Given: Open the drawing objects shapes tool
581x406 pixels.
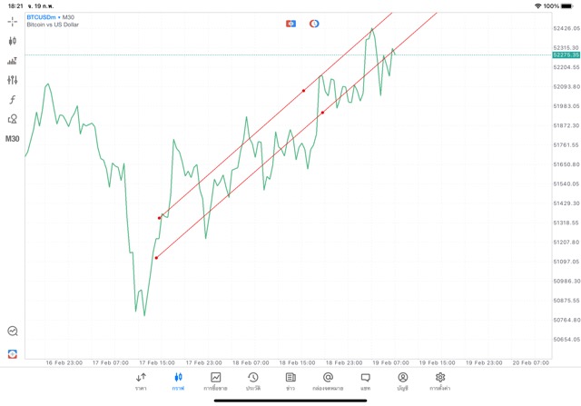Looking at the screenshot, I should point(13,119).
